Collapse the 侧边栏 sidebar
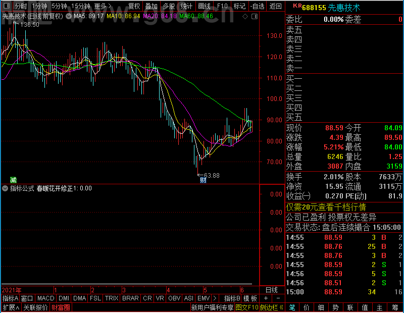 click(x=272, y=307)
